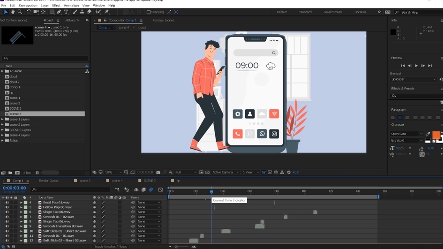Open the 50% magnification dropdown

tap(113, 172)
